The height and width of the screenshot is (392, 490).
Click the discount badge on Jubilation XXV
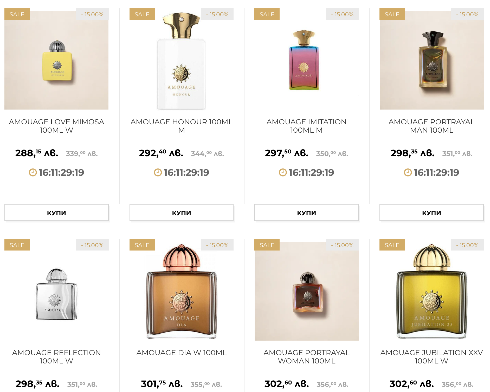(x=467, y=245)
